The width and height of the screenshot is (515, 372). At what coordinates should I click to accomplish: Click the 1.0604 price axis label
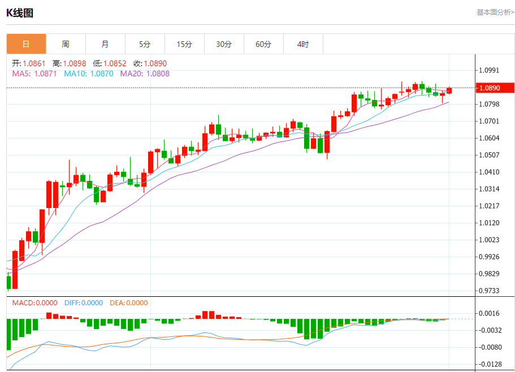coord(489,138)
